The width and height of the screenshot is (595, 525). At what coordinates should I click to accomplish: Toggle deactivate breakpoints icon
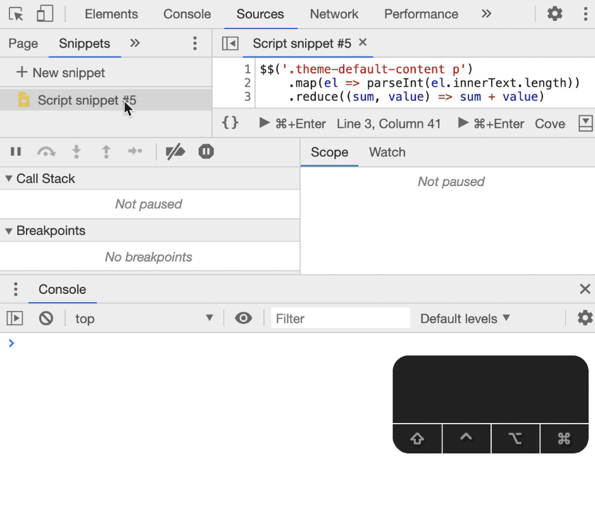click(x=175, y=151)
